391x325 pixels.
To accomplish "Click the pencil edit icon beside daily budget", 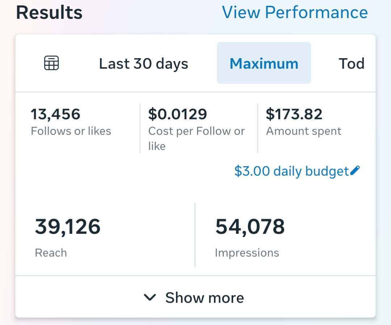I will click(355, 171).
